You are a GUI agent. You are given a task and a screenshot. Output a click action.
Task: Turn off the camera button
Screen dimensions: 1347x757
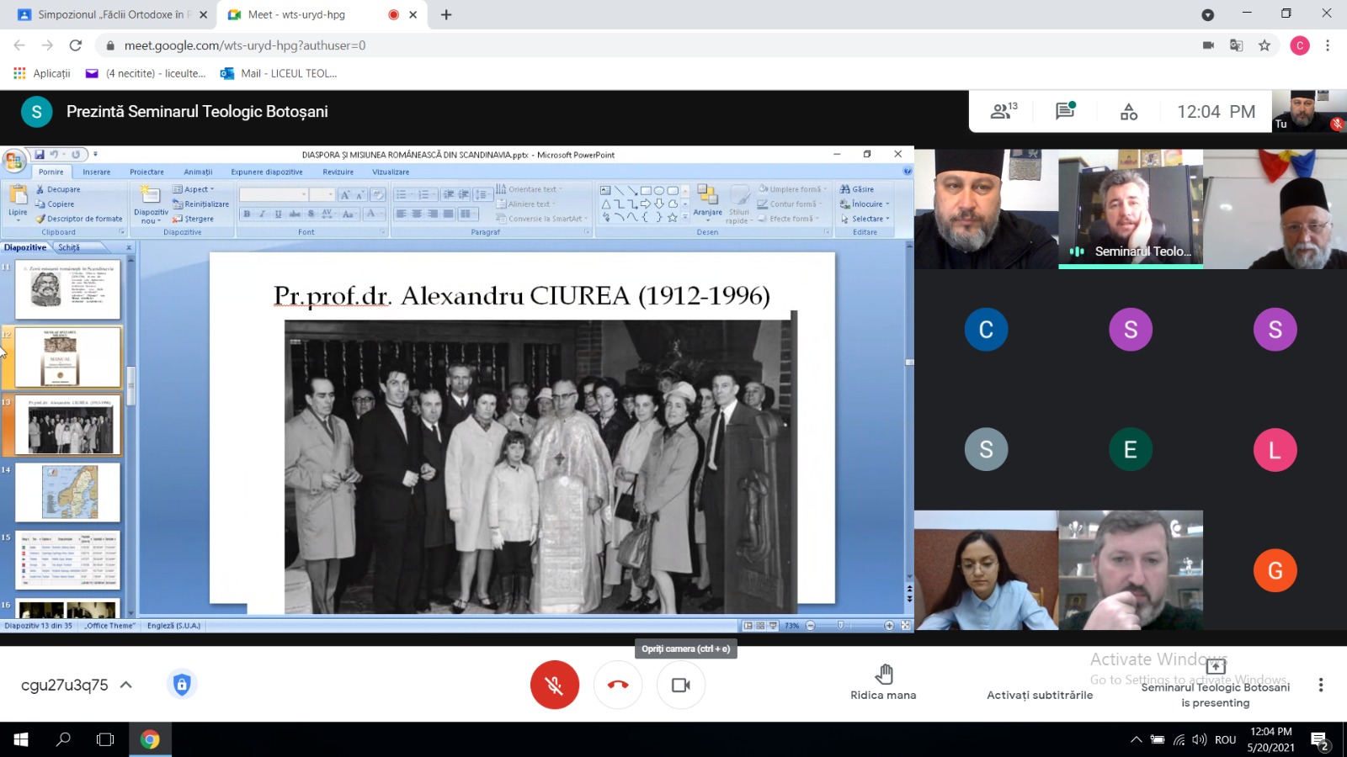click(680, 685)
